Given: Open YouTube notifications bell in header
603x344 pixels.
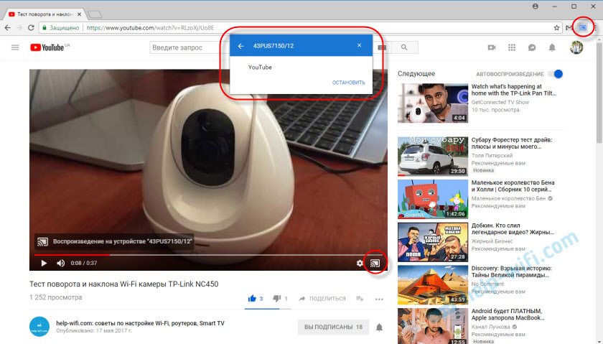Looking at the screenshot, I should point(552,47).
